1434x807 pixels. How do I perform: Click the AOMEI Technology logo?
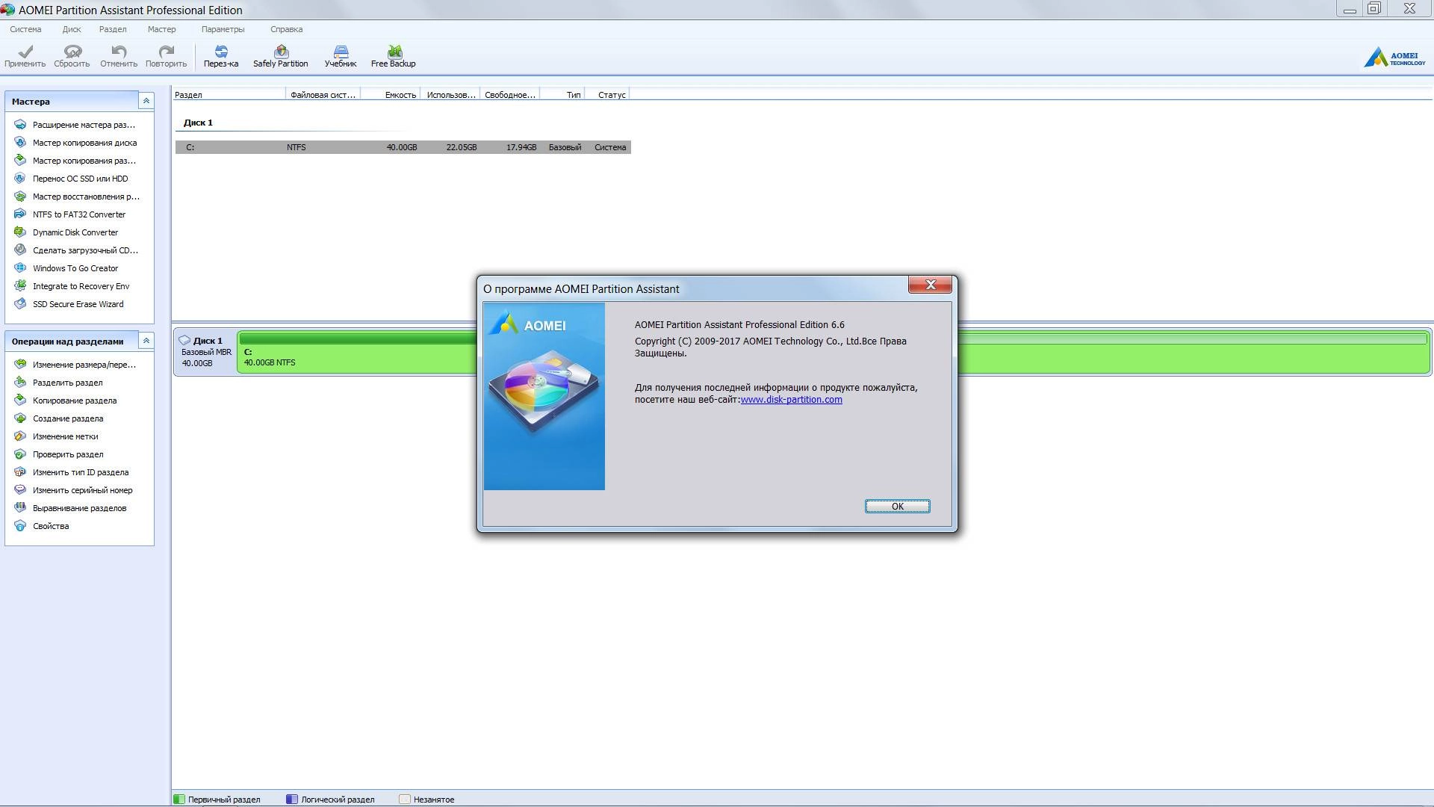pyautogui.click(x=1394, y=58)
